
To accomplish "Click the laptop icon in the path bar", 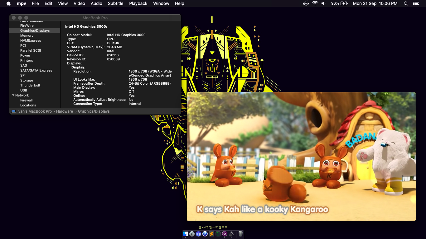I will pos(14,111).
